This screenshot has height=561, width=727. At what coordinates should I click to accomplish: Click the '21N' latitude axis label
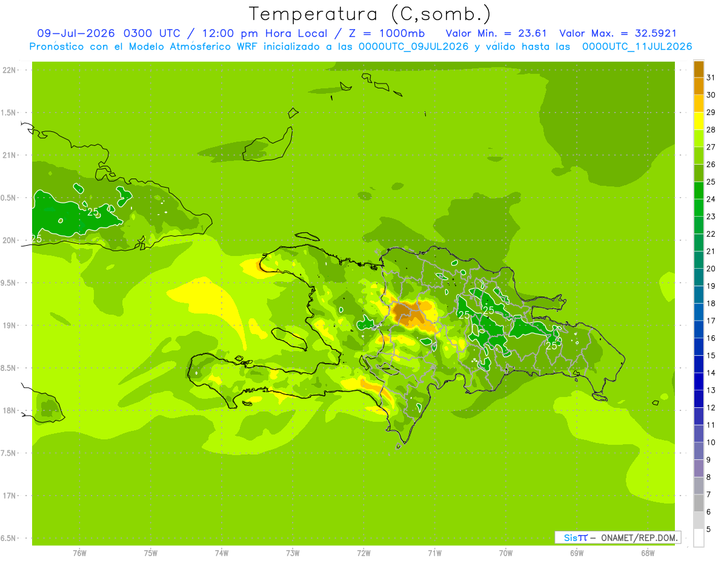(x=9, y=155)
